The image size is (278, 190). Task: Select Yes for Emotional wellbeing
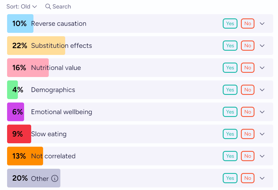click(230, 112)
